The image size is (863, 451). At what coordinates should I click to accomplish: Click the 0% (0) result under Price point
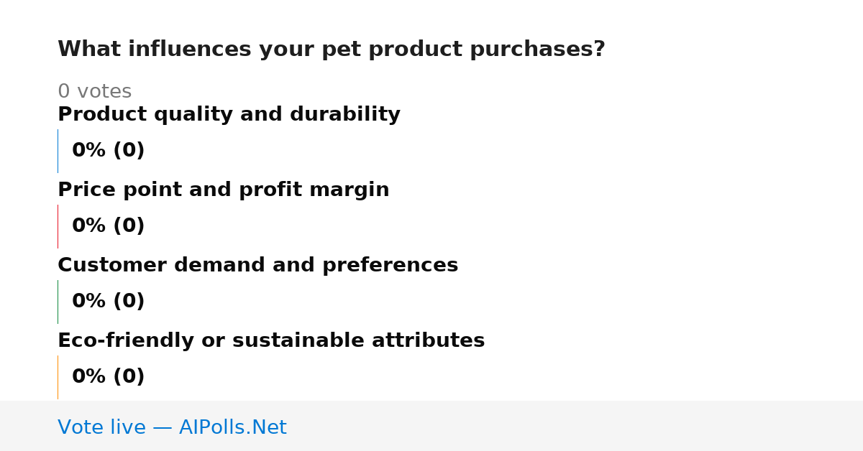(109, 226)
